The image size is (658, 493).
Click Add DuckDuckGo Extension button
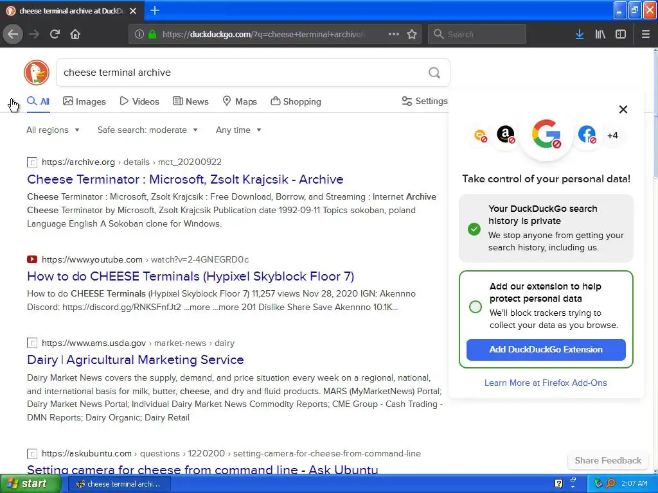[x=546, y=350]
